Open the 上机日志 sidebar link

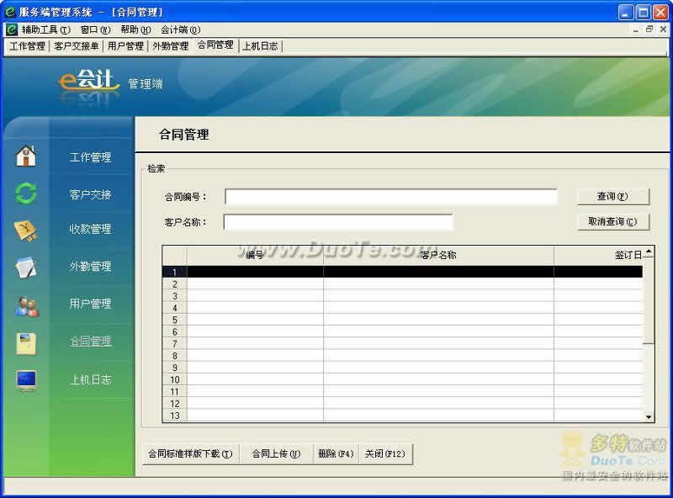pyautogui.click(x=91, y=379)
